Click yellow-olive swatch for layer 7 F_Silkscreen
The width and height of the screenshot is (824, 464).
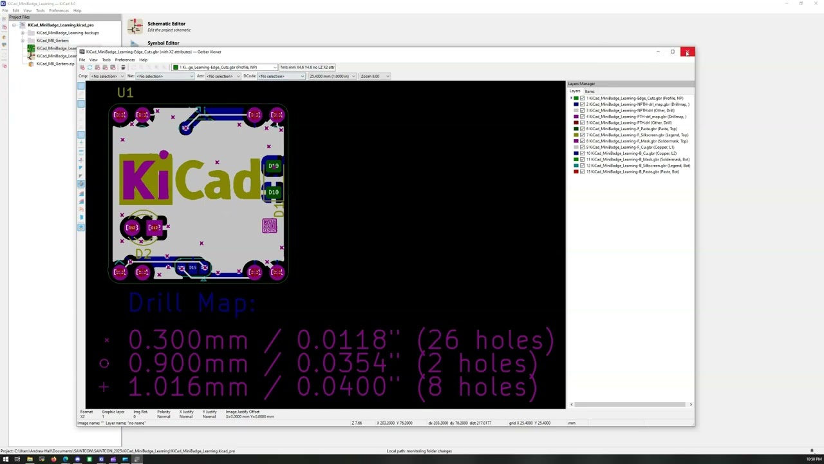pos(576,135)
